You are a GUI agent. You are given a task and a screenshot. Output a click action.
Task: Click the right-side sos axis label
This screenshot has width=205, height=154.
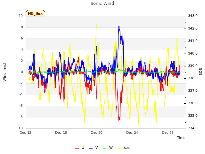[x=201, y=72]
